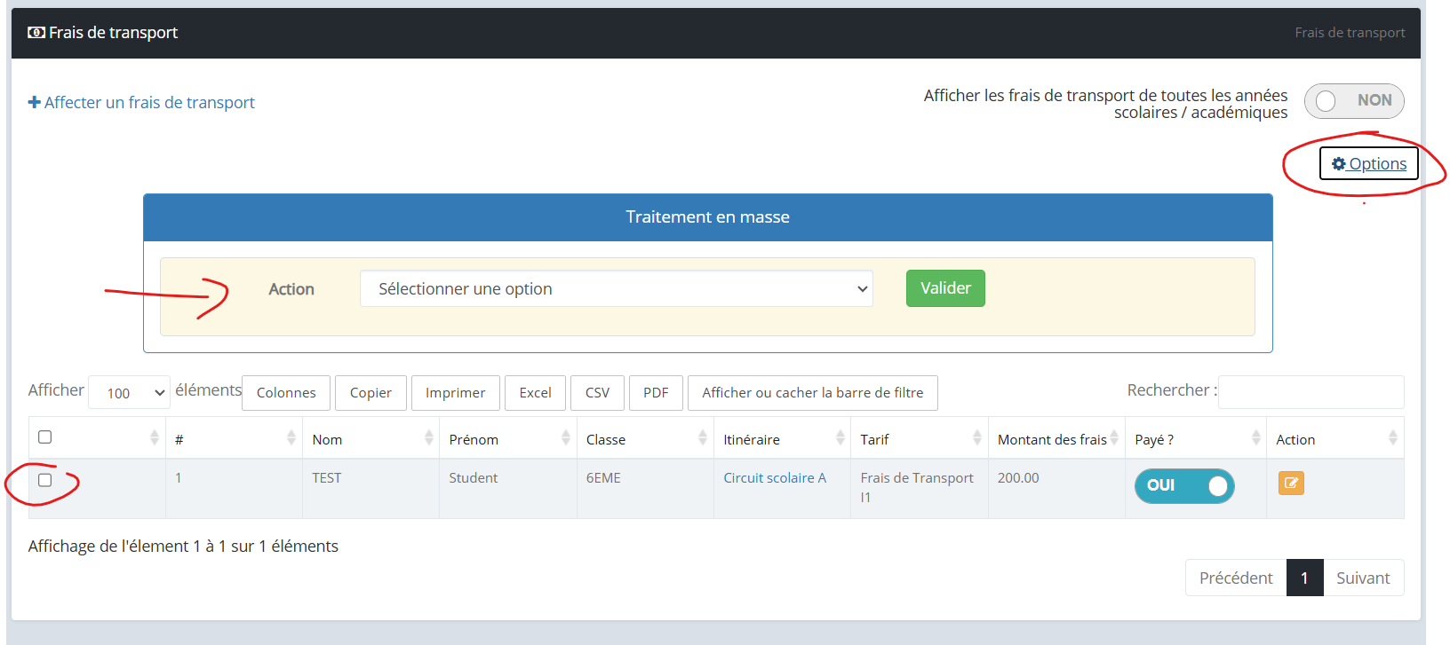Export the table with CSV button
Viewport: 1450px width, 645px height.
click(x=597, y=393)
